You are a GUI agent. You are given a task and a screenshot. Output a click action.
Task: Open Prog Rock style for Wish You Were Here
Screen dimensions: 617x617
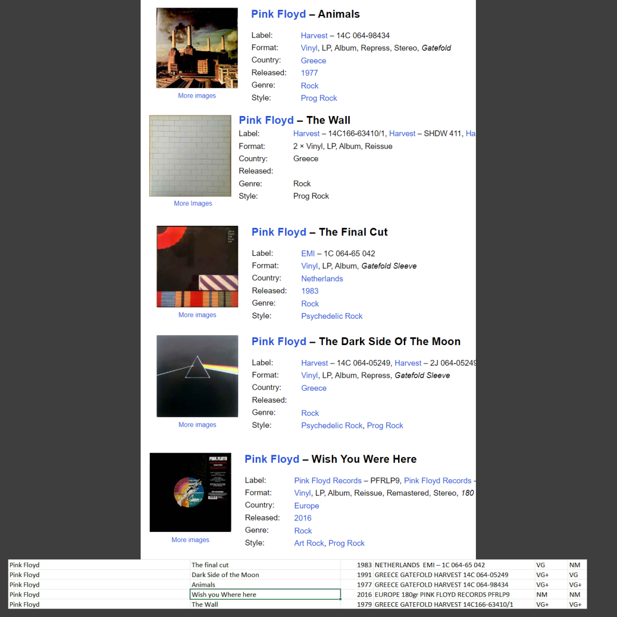346,543
